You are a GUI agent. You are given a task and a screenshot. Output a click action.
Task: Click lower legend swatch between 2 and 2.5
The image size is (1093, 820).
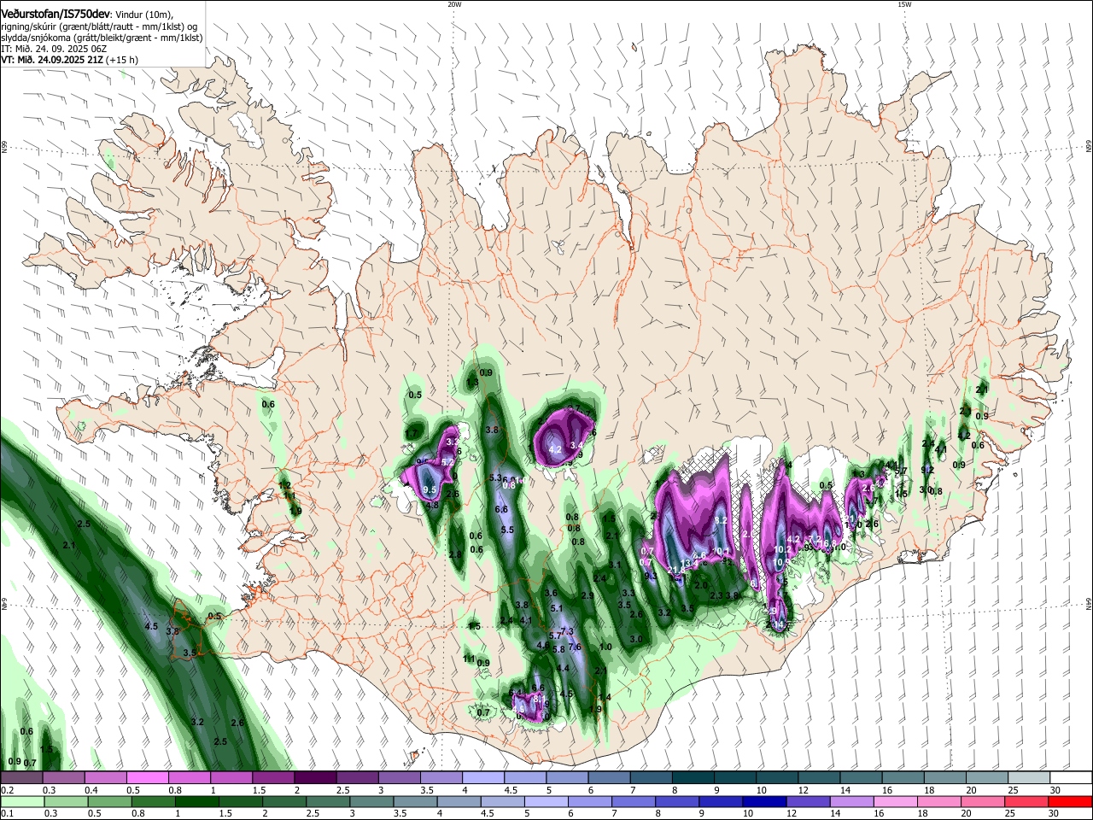click(283, 801)
